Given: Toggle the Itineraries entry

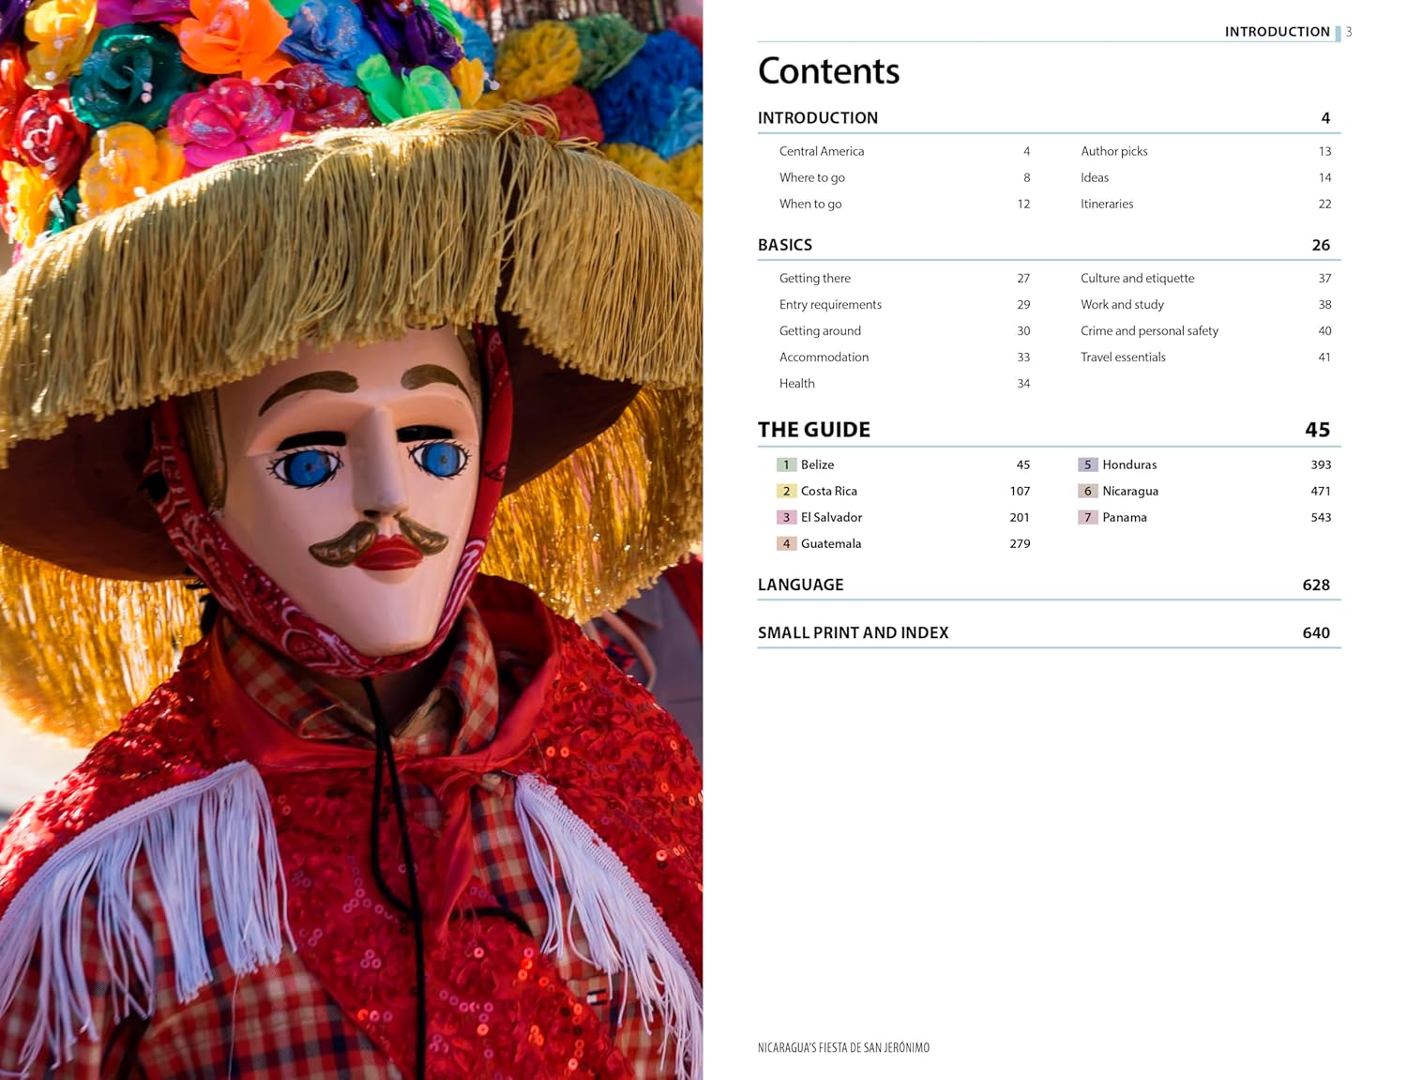Looking at the screenshot, I should click(1107, 204).
